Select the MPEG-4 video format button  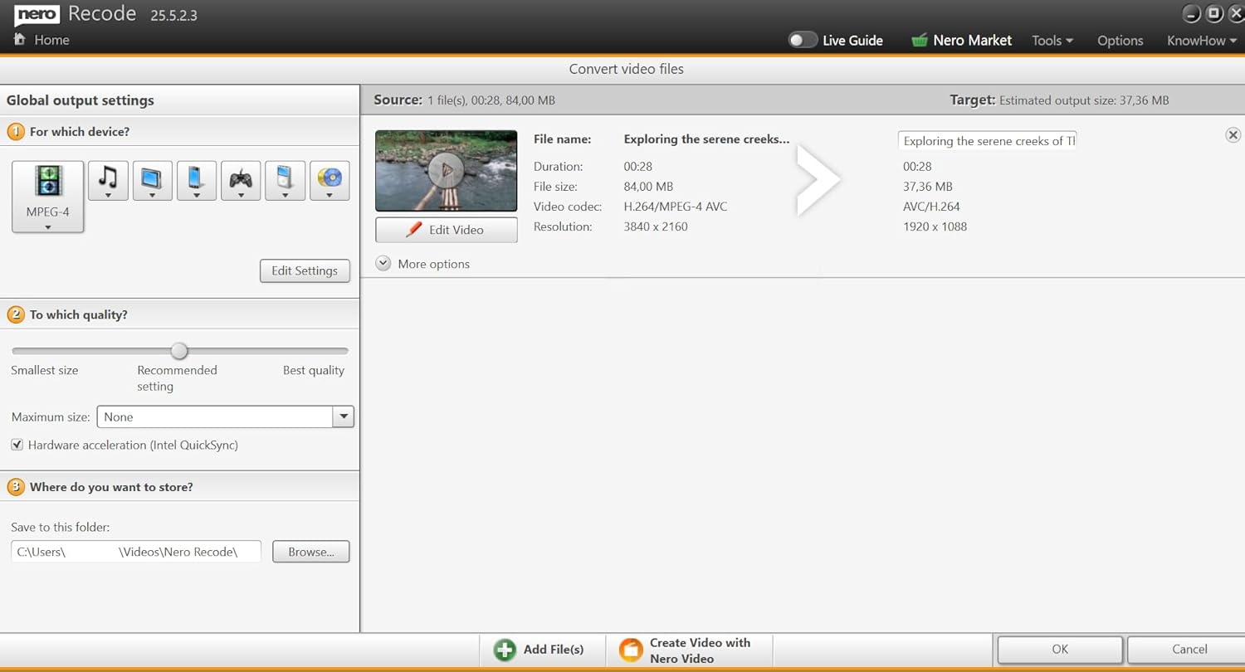pyautogui.click(x=48, y=197)
